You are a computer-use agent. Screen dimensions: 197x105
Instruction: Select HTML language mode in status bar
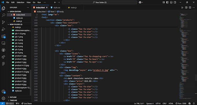[x=171, y=104]
